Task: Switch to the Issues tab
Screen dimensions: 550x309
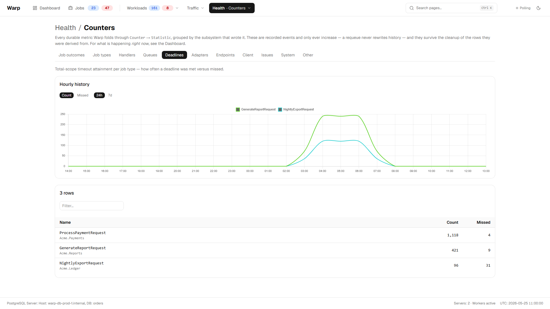Action: pyautogui.click(x=267, y=55)
